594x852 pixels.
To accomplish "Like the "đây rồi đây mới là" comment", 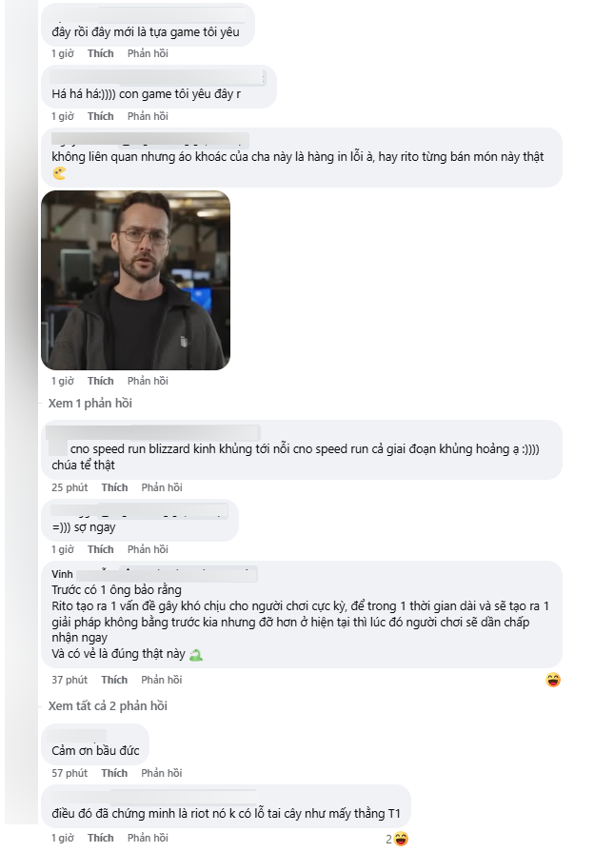I will pos(100,54).
